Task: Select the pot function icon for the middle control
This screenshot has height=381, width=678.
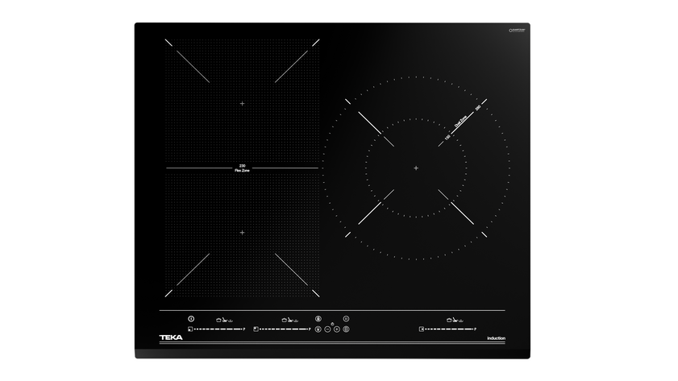Action: click(284, 320)
